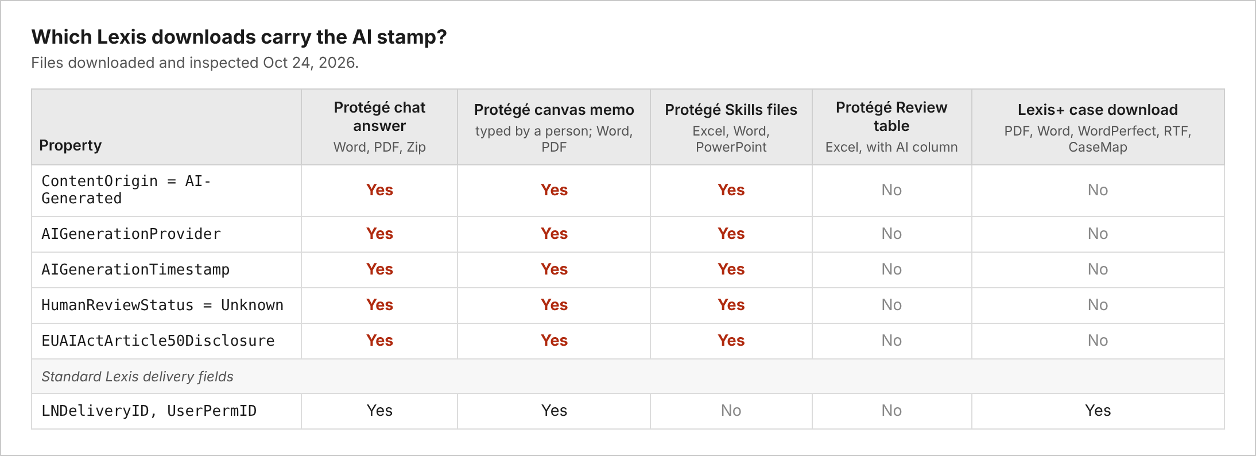Click AIGenerationTimestamp 'Yes' under canvas memo
The height and width of the screenshot is (456, 1256).
click(x=554, y=269)
